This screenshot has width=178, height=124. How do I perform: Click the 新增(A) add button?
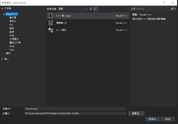pos(152,119)
